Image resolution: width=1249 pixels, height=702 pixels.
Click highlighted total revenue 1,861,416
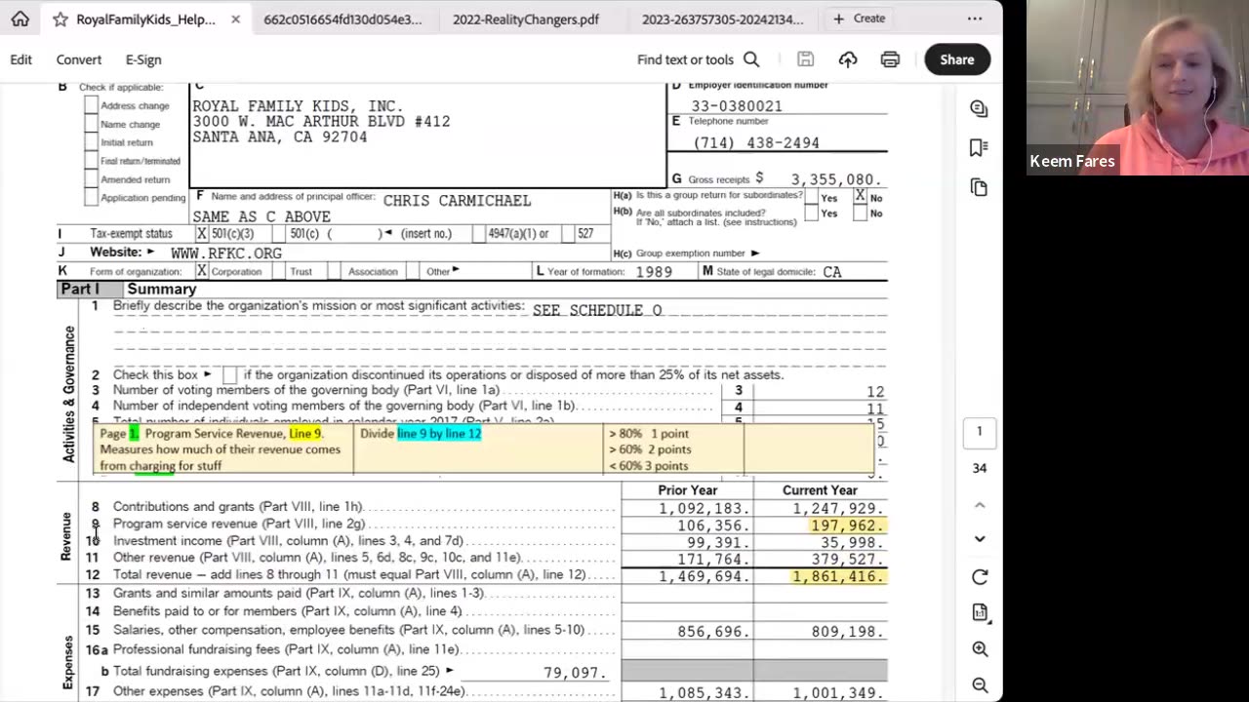839,577
